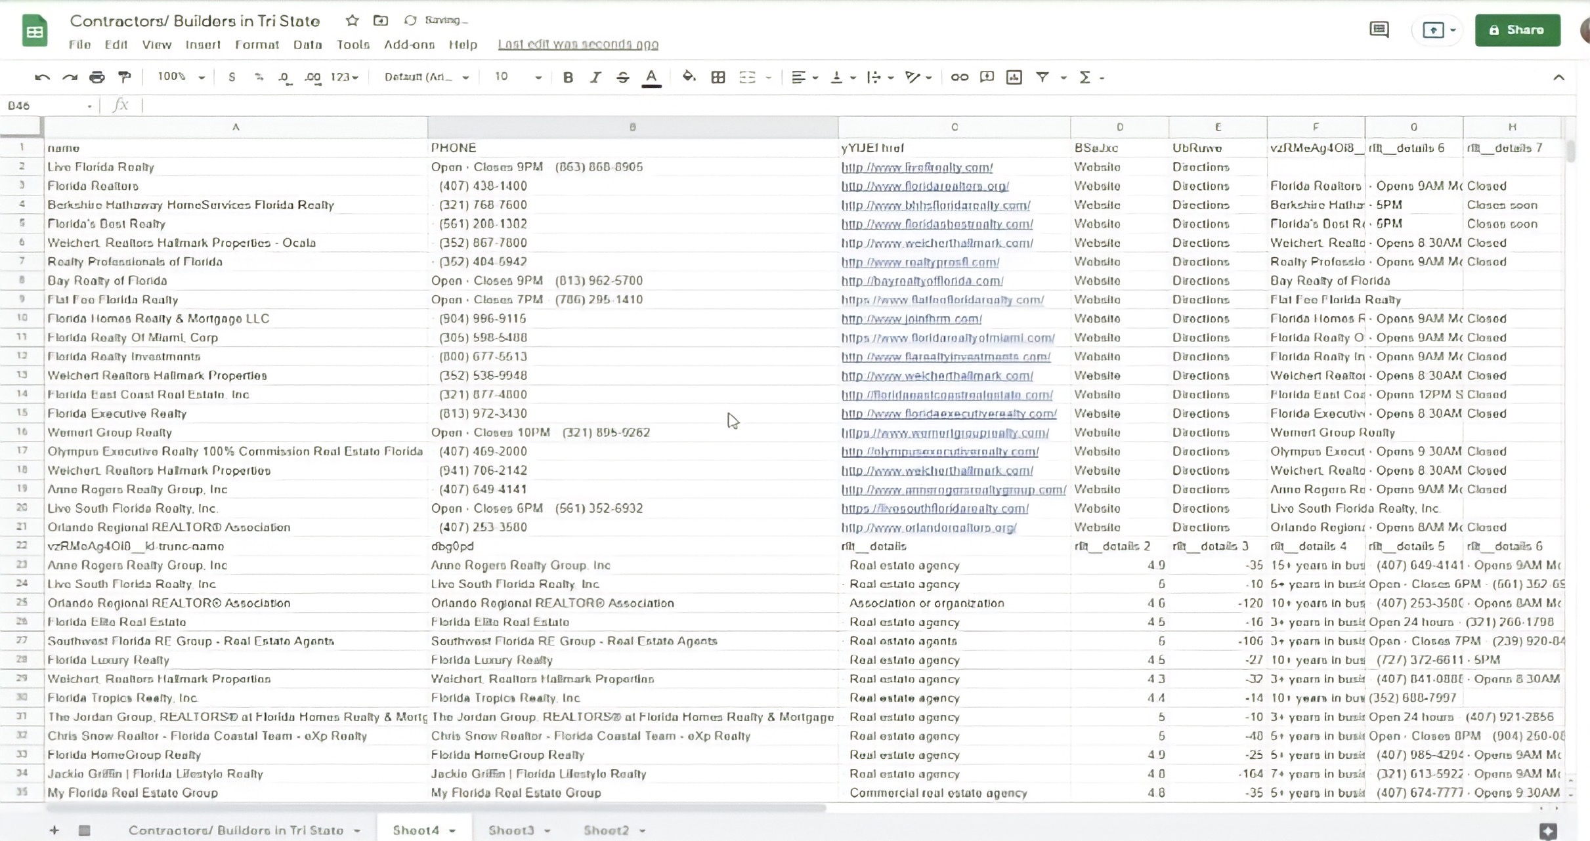
Task: Format as currency
Action: point(232,77)
